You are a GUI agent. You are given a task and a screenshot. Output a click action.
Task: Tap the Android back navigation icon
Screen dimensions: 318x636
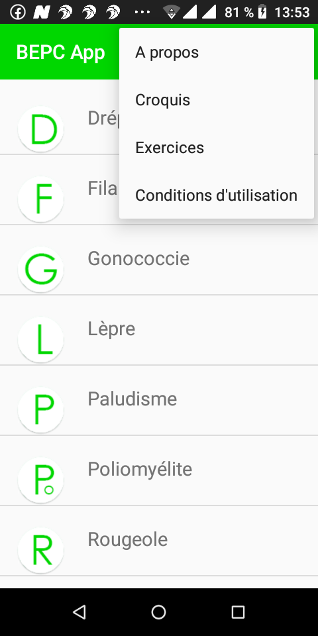pyautogui.click(x=79, y=611)
